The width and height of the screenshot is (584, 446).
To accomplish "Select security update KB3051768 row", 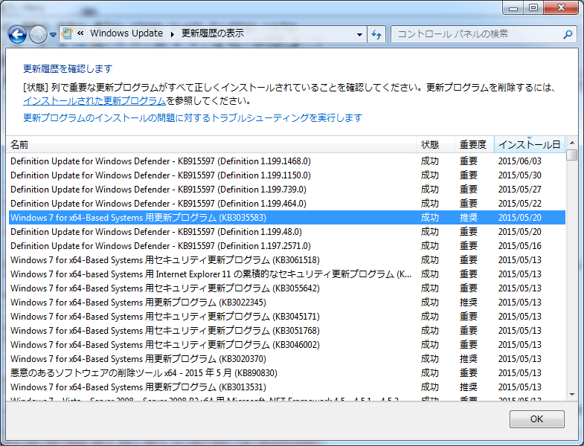I will (x=287, y=331).
